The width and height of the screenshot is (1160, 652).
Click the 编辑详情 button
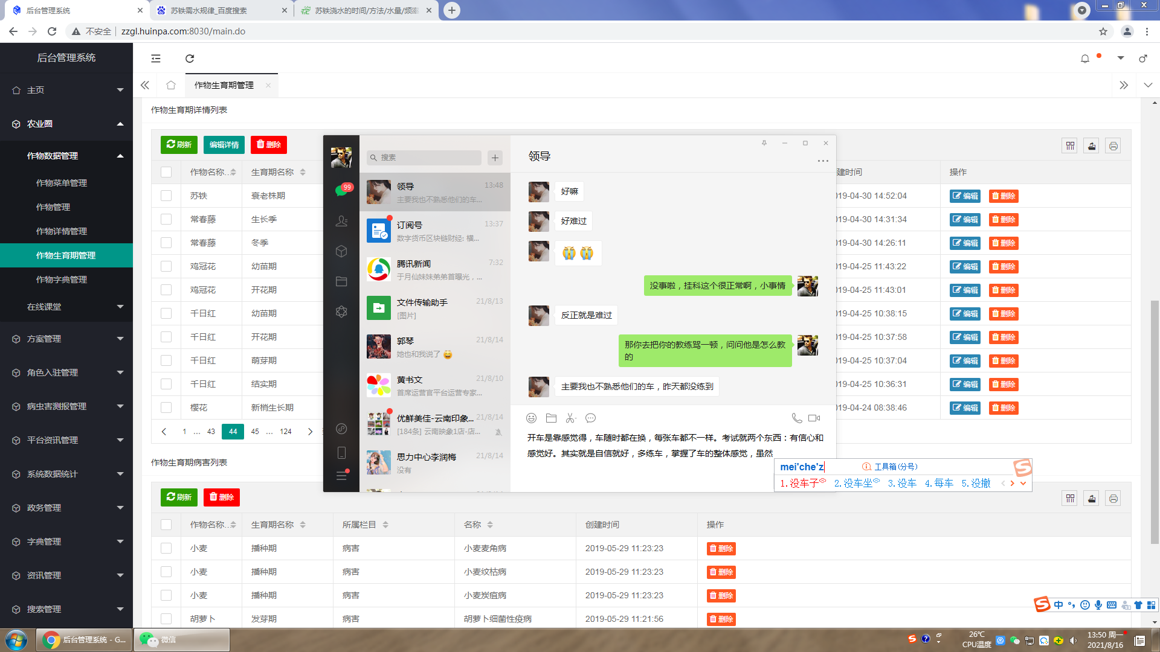point(224,145)
